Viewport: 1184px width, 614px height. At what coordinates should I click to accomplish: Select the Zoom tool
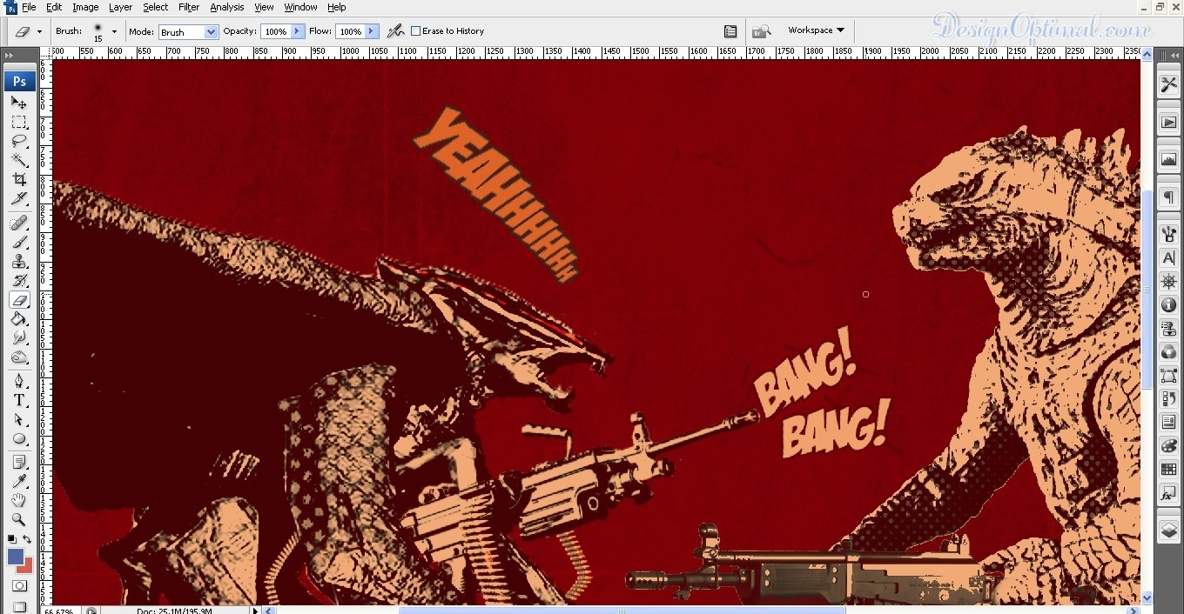pyautogui.click(x=19, y=519)
